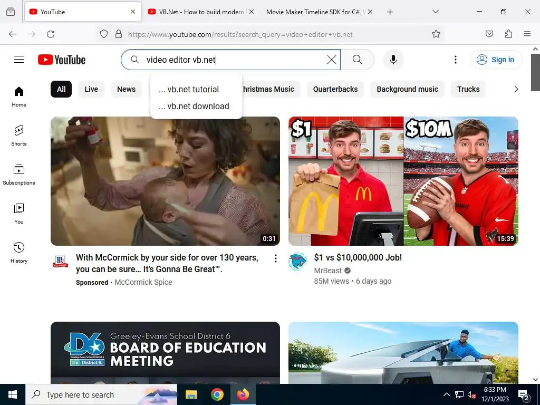The height and width of the screenshot is (405, 540).
Task: Open the Windows Start menu
Action: (13, 394)
